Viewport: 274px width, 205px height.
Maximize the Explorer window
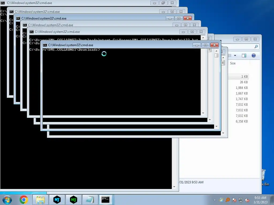246,39
